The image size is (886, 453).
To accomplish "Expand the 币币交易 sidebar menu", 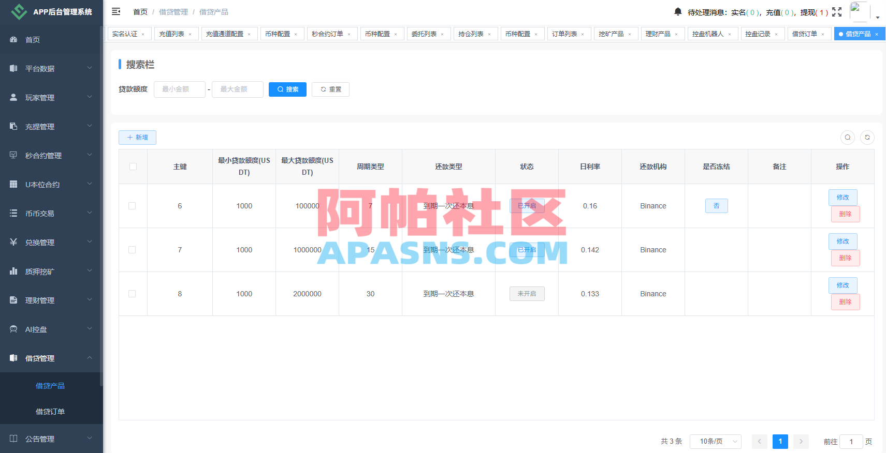I will pos(51,213).
